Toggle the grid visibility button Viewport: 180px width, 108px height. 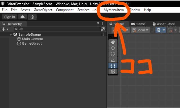click(159, 30)
